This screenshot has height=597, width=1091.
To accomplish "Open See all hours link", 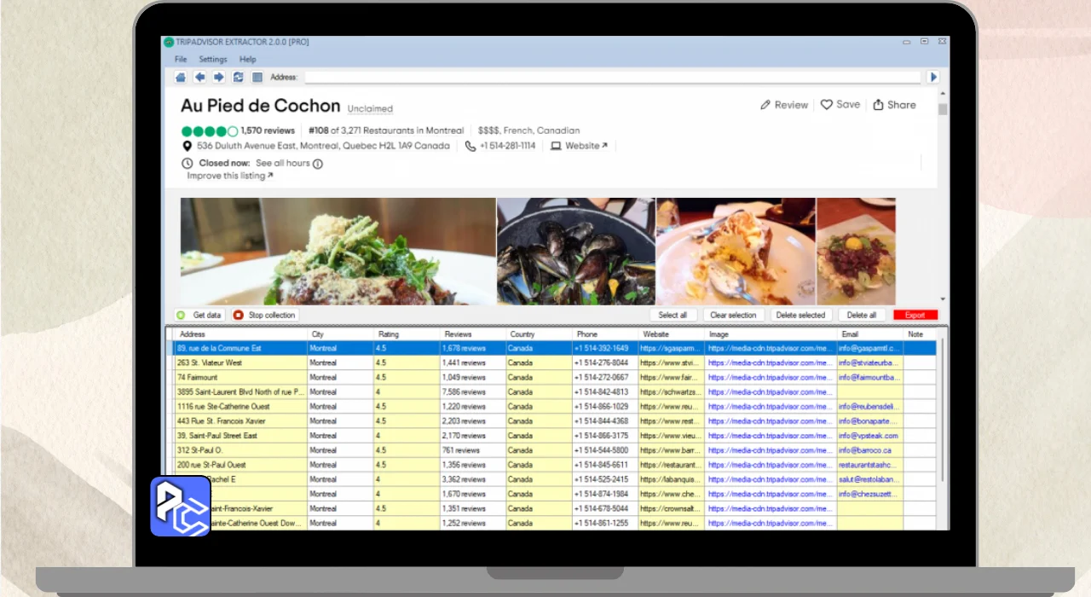I will (283, 163).
